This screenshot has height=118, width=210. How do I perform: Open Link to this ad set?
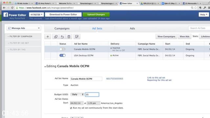[156, 78]
